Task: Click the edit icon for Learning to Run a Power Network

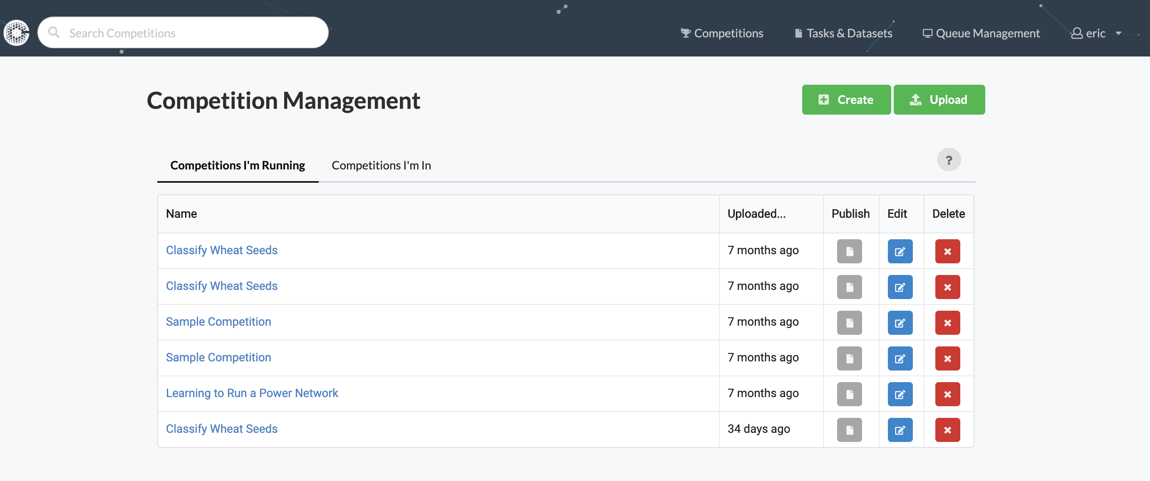Action: pos(900,394)
